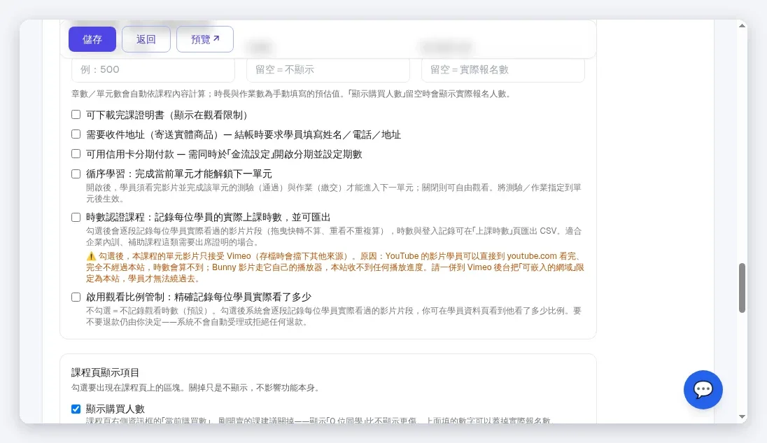Enable 時數認證課程 checkbox
Viewport: 767px width, 443px height.
[x=76, y=217]
